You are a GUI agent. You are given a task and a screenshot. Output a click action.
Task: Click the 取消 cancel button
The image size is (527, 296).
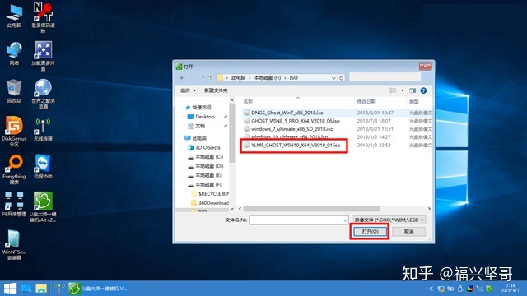pyautogui.click(x=408, y=232)
